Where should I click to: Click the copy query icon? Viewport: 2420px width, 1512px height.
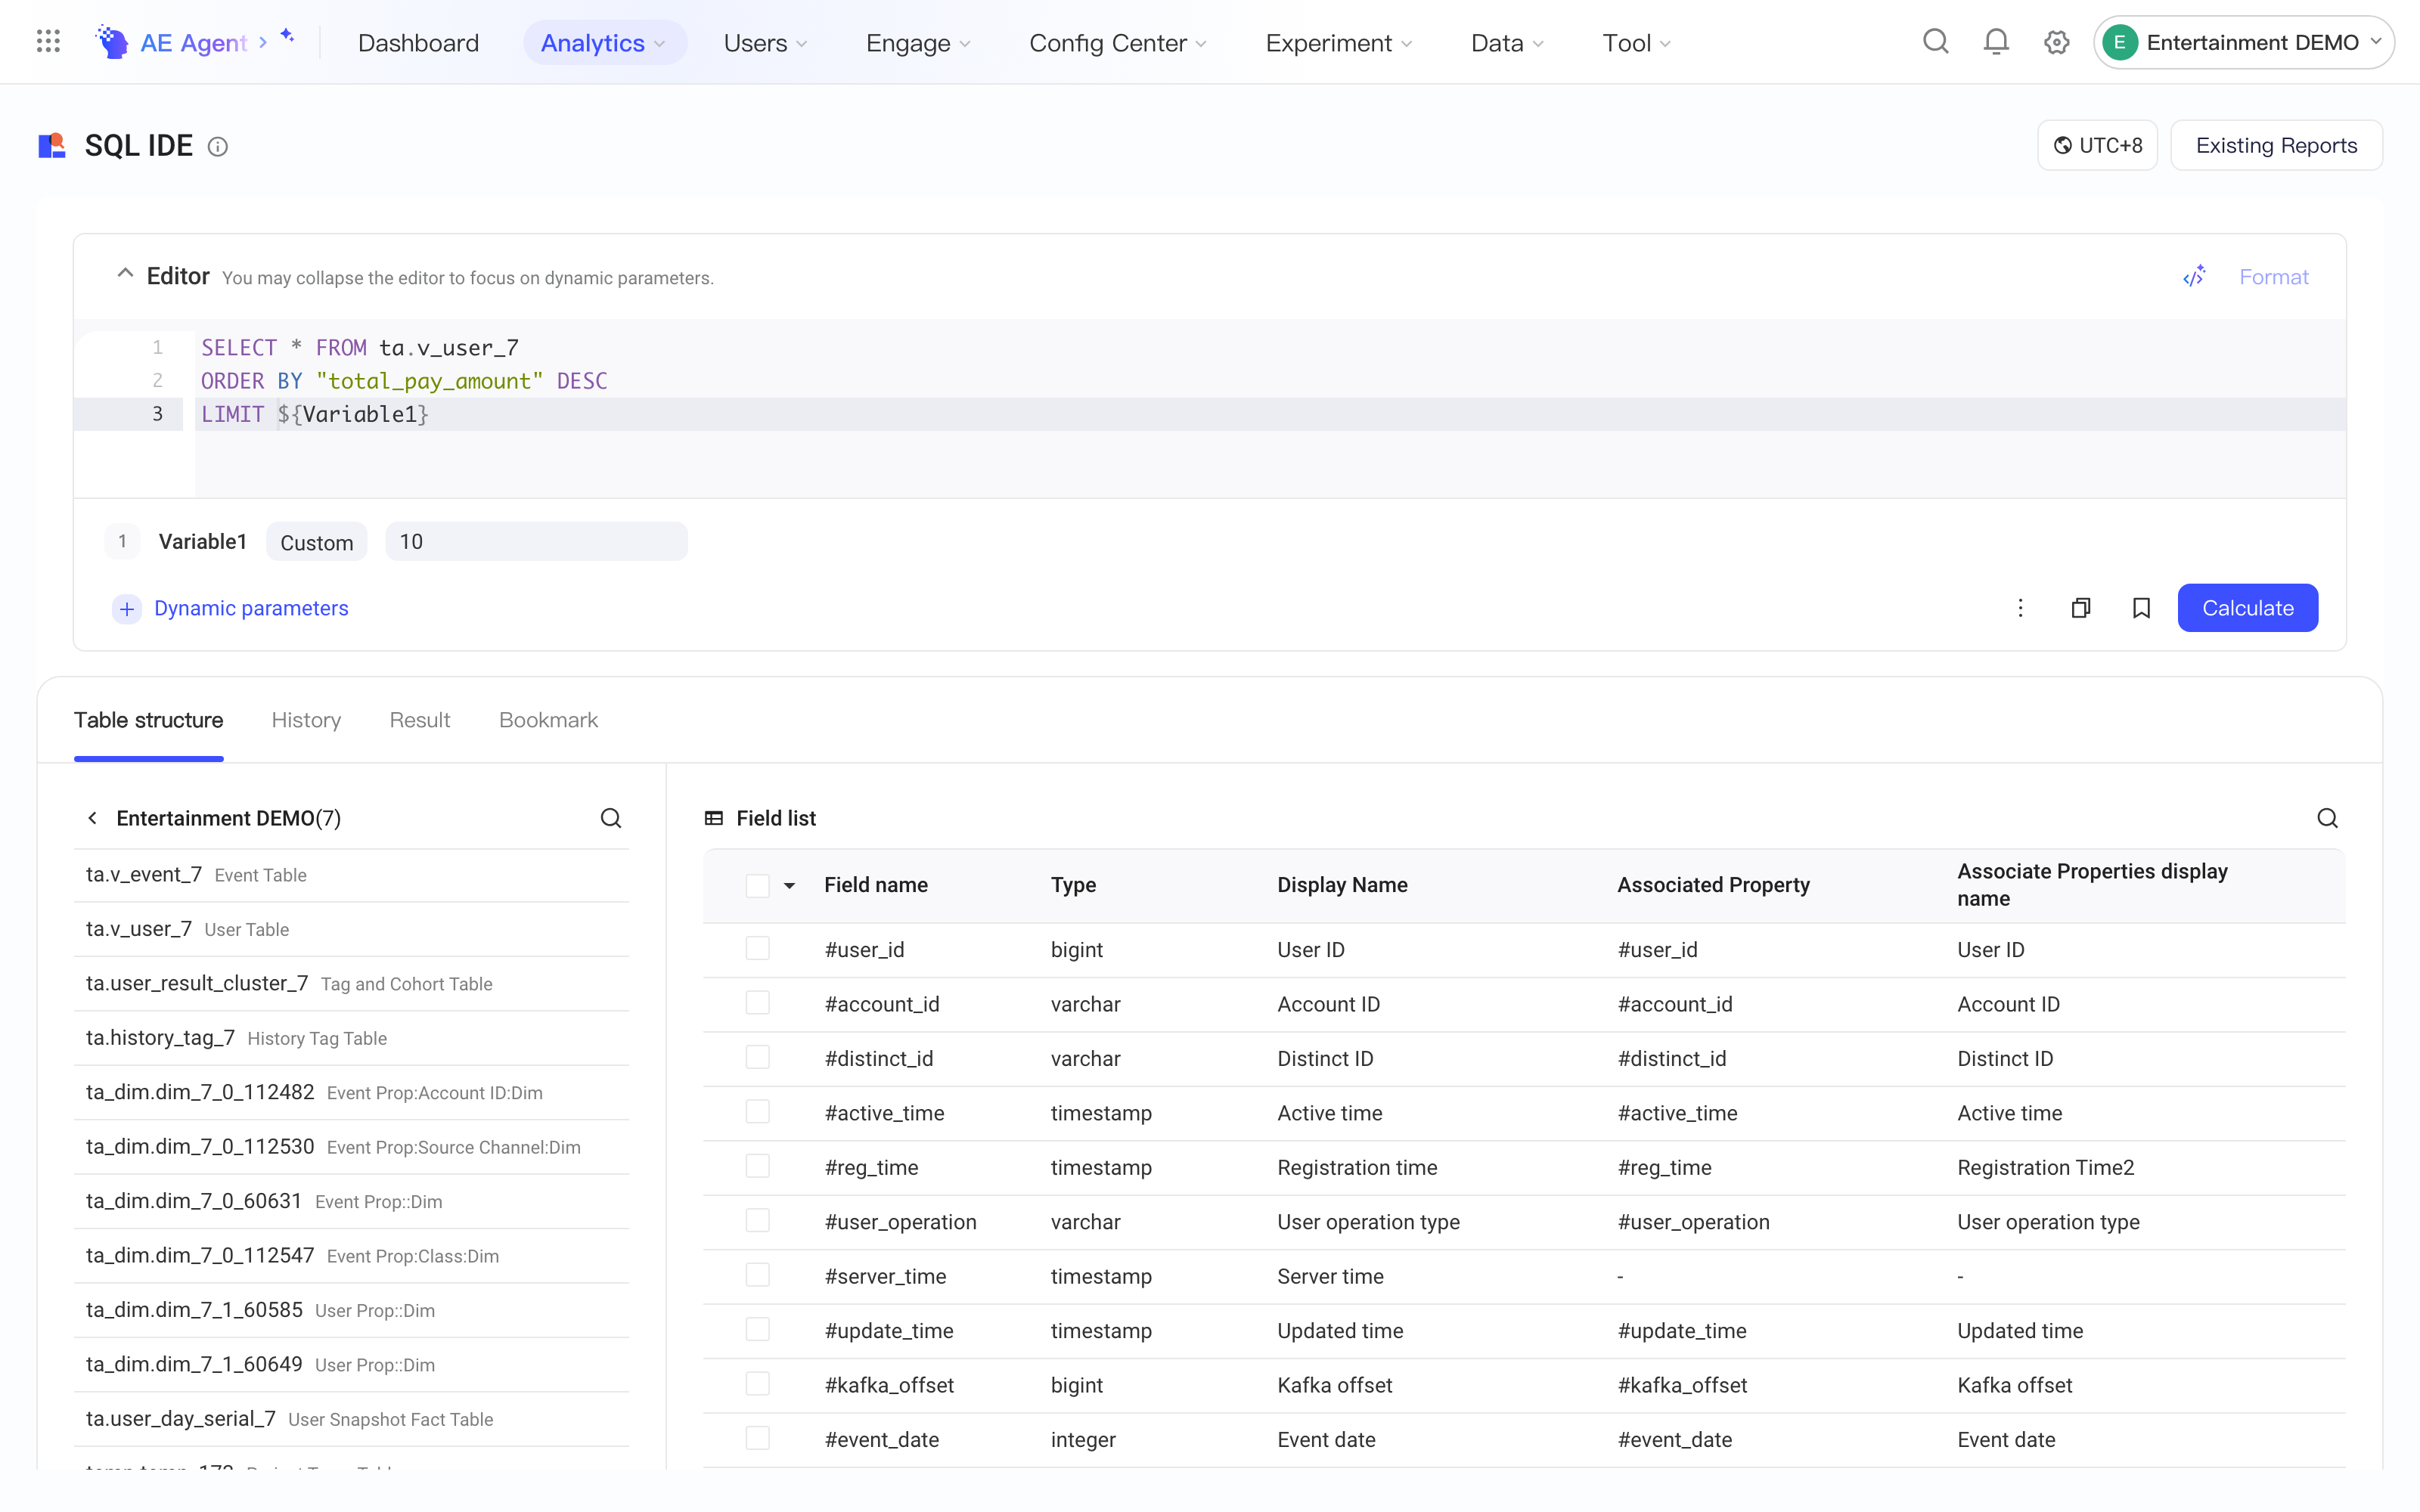click(2081, 608)
